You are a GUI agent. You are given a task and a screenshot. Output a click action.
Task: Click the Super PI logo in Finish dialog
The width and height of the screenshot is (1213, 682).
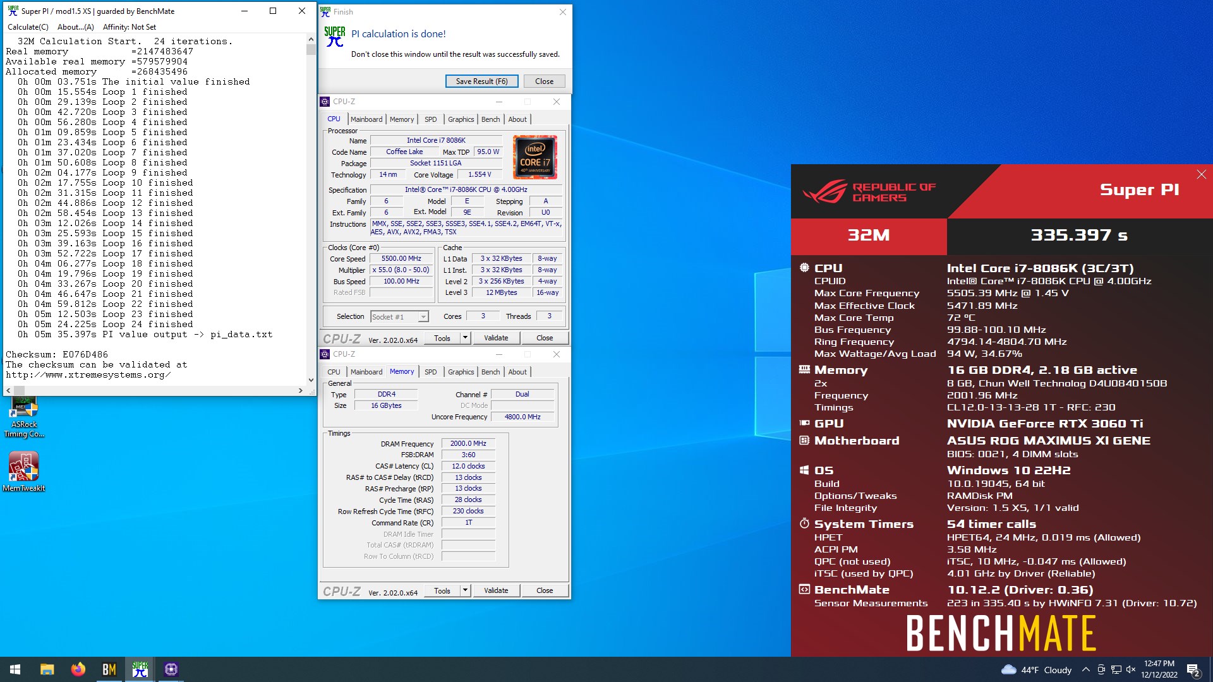click(x=334, y=37)
